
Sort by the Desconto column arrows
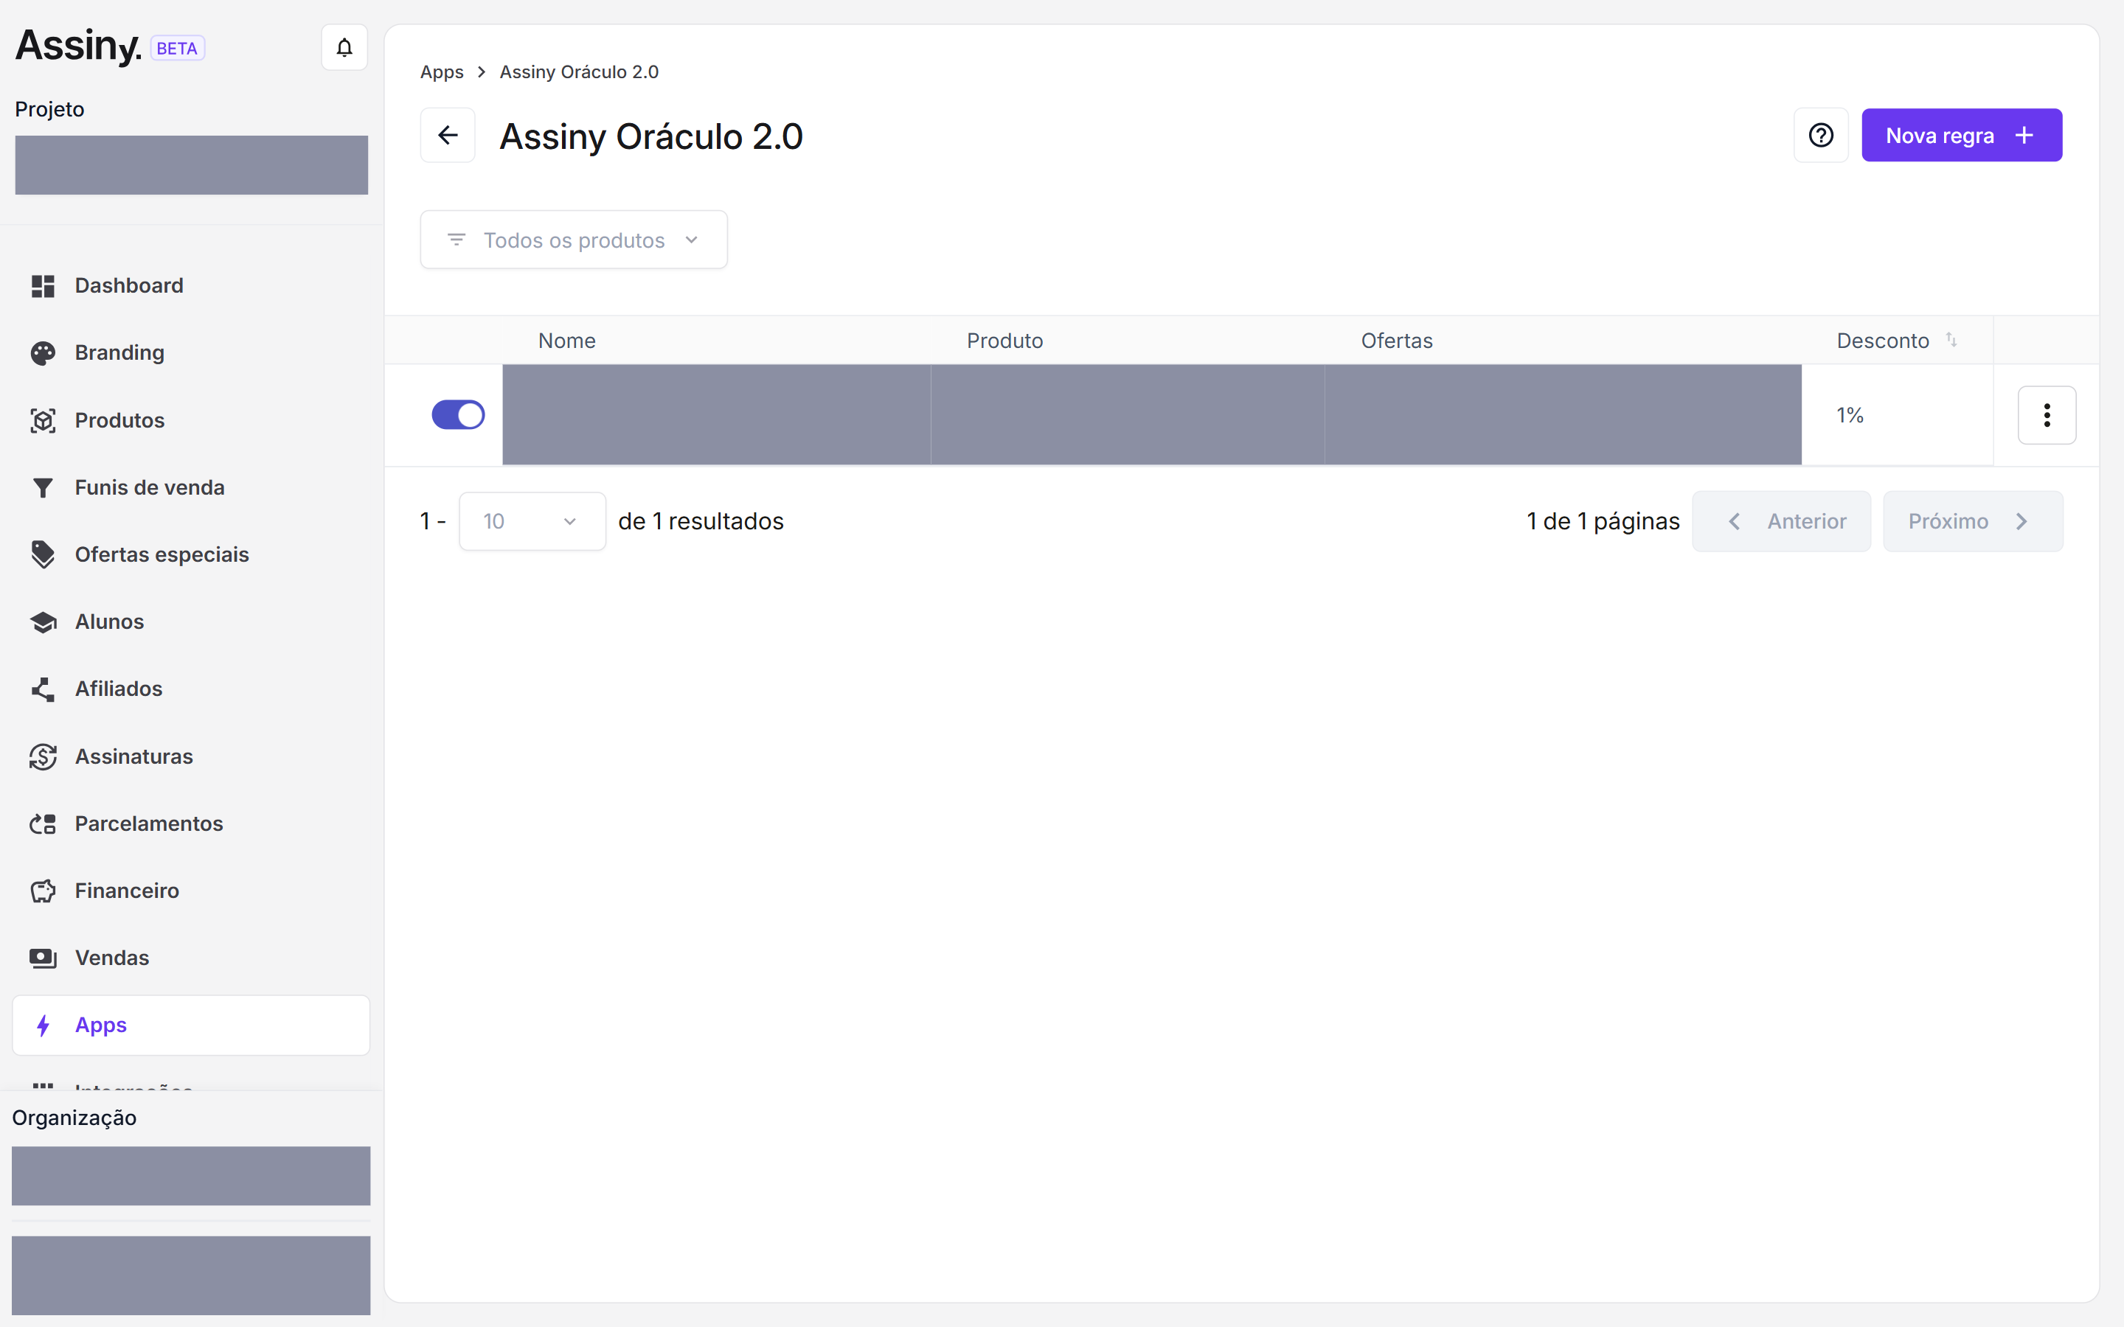click(x=1951, y=340)
